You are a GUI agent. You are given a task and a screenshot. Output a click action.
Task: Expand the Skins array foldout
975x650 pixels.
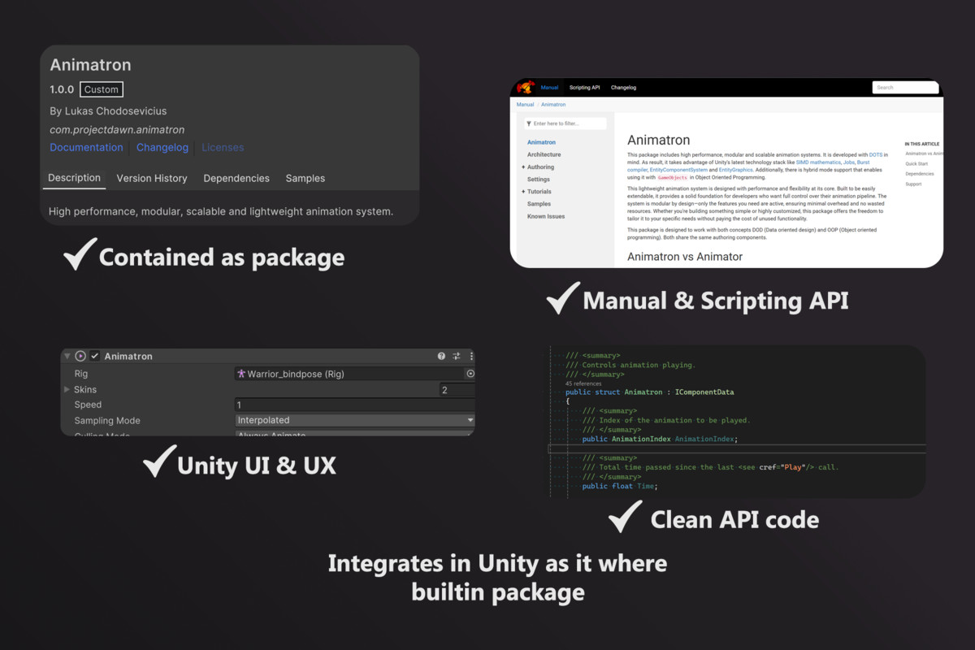pos(67,390)
